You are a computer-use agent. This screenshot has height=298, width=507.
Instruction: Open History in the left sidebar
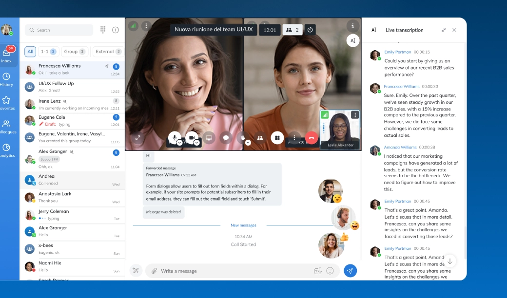tap(6, 80)
